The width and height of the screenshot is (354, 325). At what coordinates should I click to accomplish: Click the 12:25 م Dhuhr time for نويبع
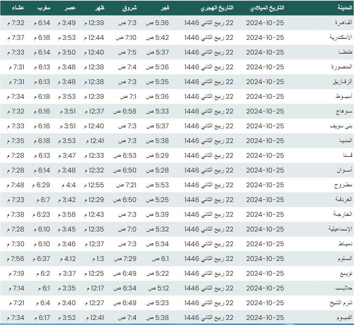click(x=94, y=273)
